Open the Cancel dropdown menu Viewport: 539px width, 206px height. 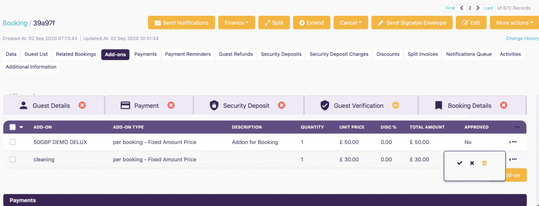click(351, 23)
